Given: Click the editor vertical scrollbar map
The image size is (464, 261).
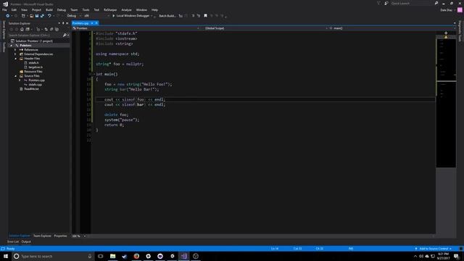Looking at the screenshot, I should pos(446,104).
